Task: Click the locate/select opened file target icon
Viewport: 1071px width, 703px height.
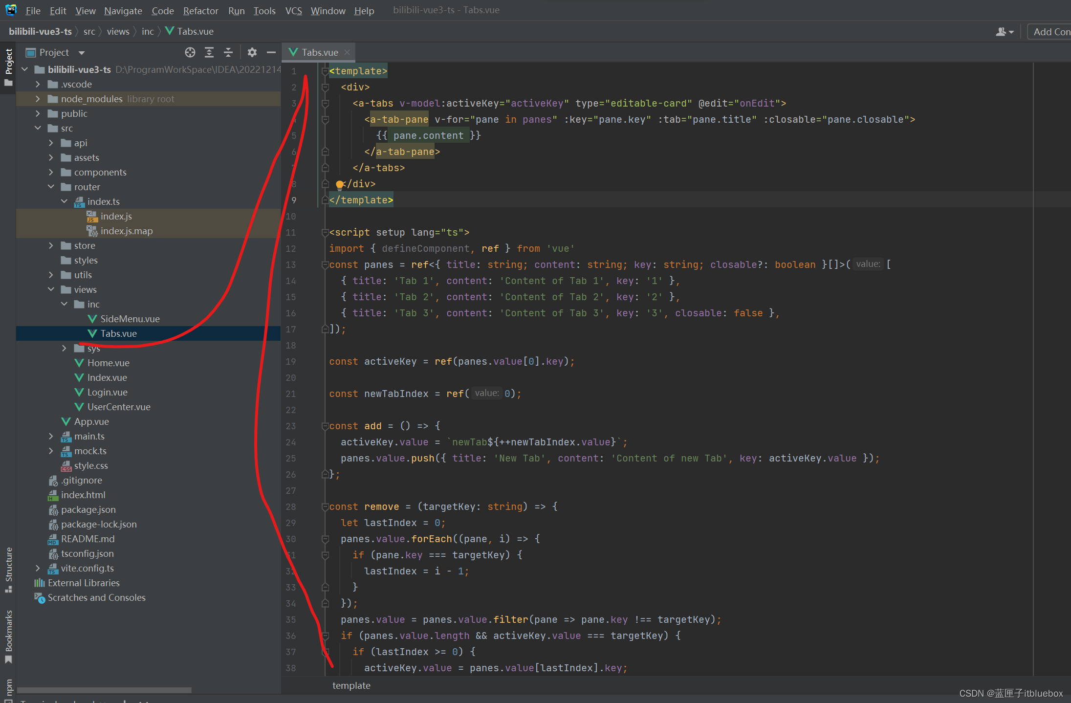Action: 190,52
